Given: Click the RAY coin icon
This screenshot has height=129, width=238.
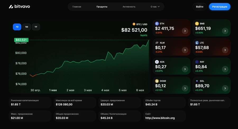Looking at the screenshot, I should pos(197,62).
